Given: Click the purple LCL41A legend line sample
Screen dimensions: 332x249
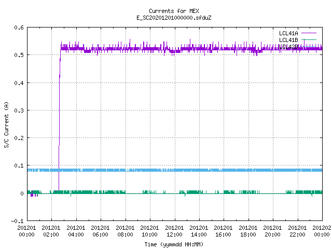Looking at the screenshot, I should (x=309, y=33).
